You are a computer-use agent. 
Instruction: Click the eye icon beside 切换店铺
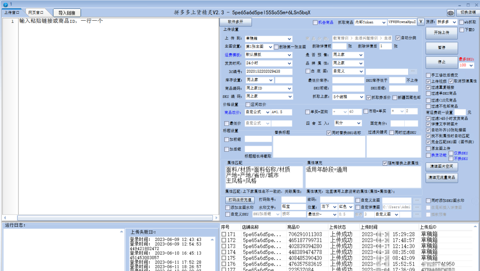tap(451, 13)
